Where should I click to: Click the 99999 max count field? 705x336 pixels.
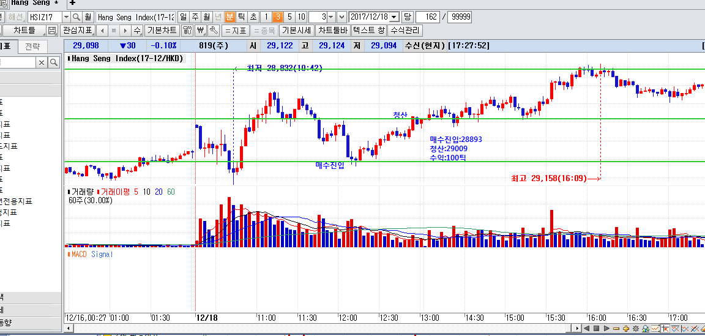pos(460,17)
